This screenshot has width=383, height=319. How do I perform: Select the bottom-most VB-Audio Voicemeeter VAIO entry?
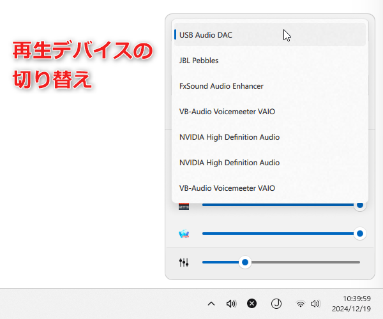coord(270,188)
